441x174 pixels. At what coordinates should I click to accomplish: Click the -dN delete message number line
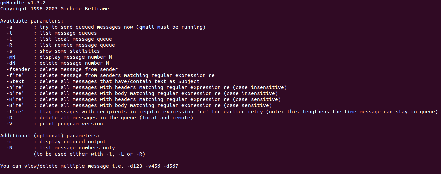(58, 63)
